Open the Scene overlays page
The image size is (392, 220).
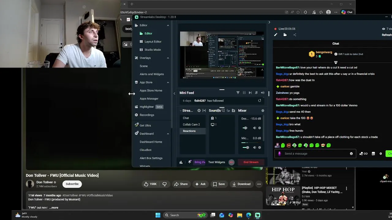point(144,66)
